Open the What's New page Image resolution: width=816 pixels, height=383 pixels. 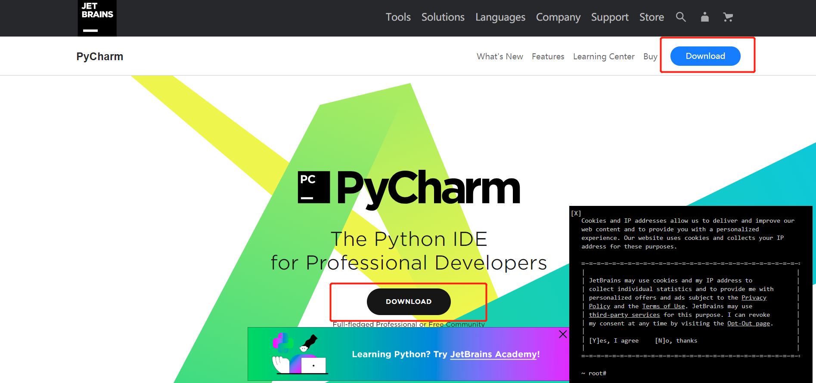click(x=500, y=56)
